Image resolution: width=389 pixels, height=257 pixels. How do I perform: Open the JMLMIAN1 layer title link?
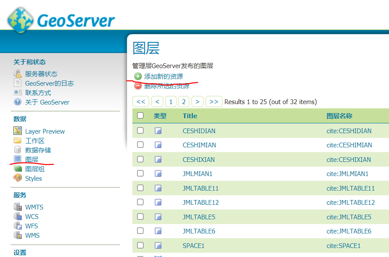pyautogui.click(x=197, y=174)
